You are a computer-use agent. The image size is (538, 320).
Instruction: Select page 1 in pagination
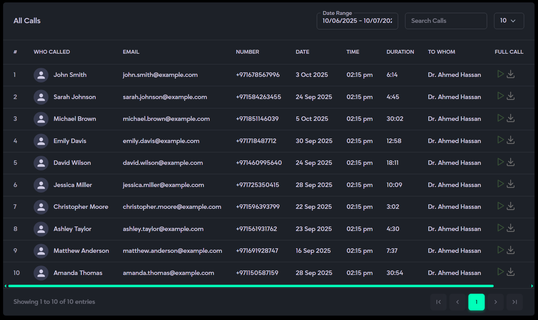tap(476, 302)
